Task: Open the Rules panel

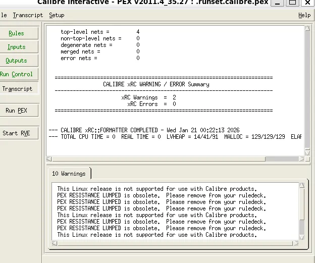Action: click(17, 33)
